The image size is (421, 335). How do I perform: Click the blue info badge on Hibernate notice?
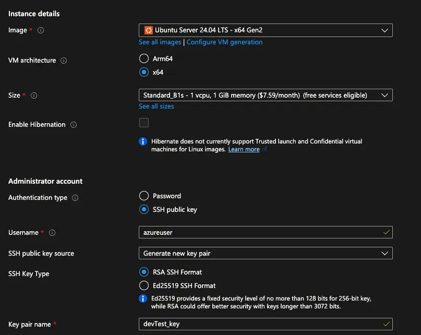(143, 141)
